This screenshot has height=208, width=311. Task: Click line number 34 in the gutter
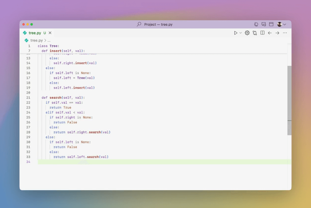[x=28, y=162]
